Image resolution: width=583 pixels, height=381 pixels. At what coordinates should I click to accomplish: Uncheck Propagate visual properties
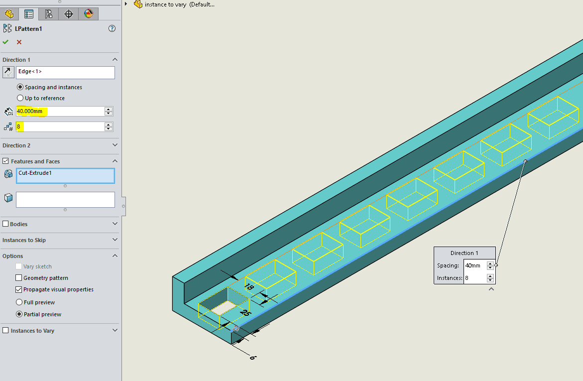click(19, 289)
